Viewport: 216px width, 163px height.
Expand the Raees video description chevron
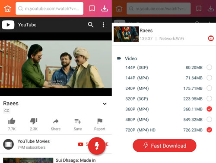[105, 104]
